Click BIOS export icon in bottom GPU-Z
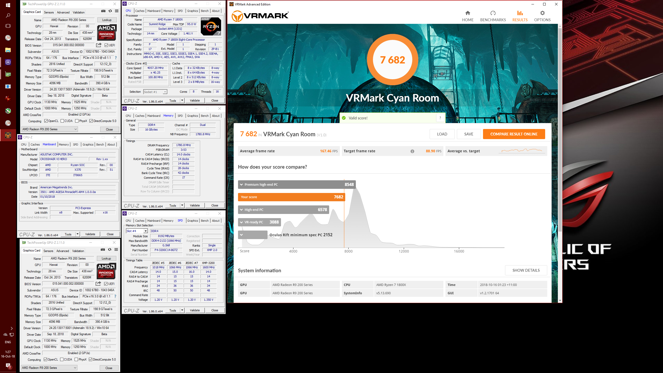The height and width of the screenshot is (373, 663). 98,284
